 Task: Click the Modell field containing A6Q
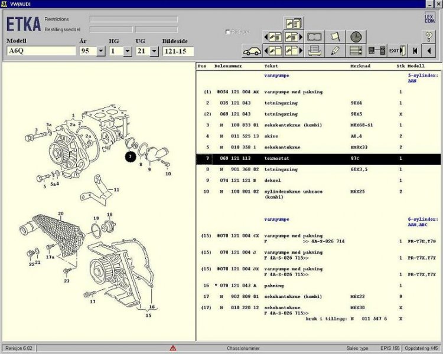41,51
